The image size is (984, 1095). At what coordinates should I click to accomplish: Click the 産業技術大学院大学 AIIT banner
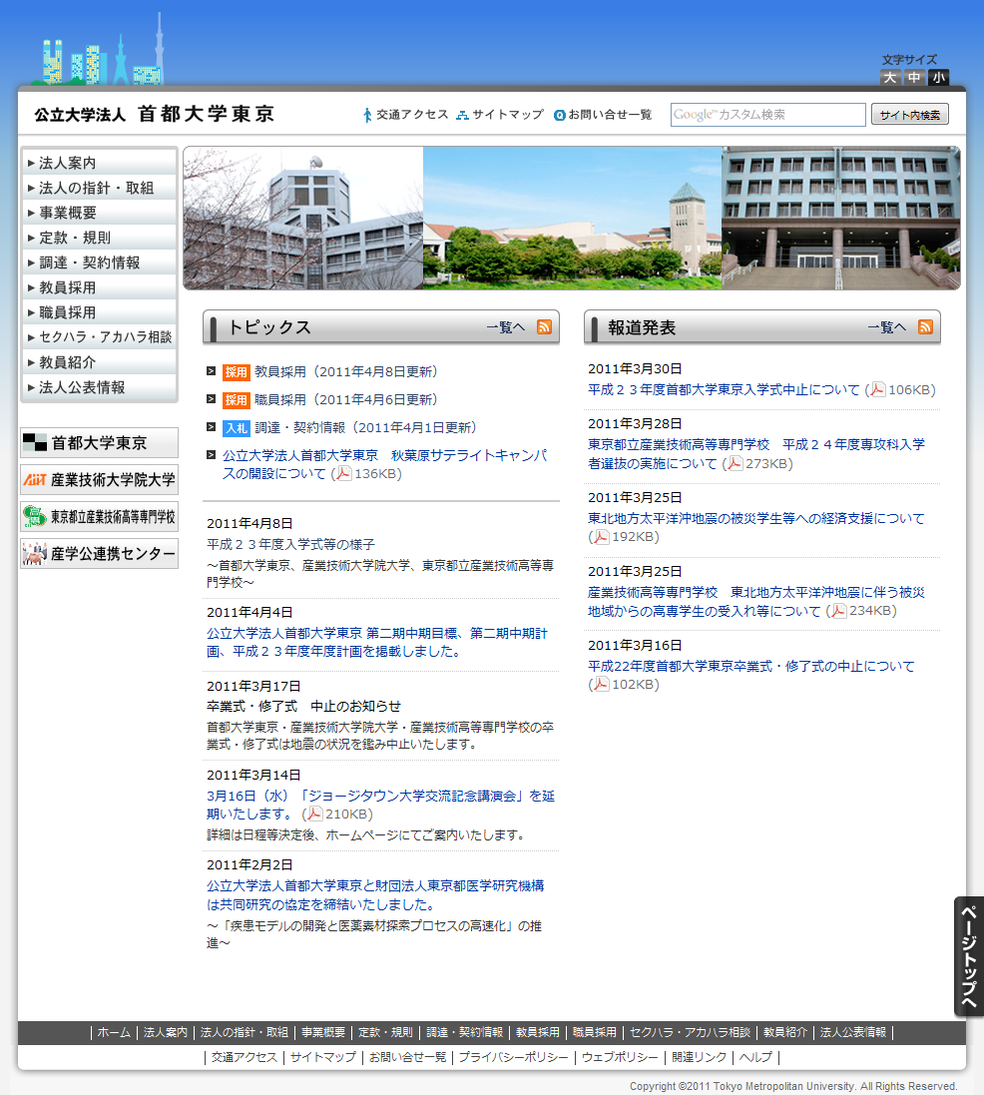(x=99, y=480)
